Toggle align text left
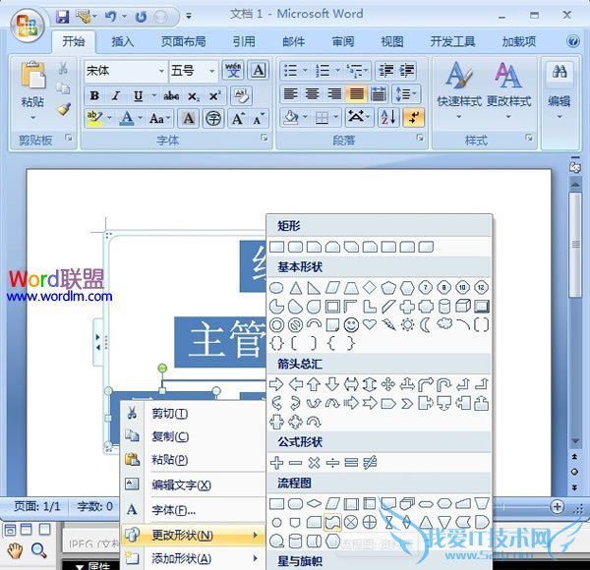This screenshot has height=570, width=590. pyautogui.click(x=290, y=93)
